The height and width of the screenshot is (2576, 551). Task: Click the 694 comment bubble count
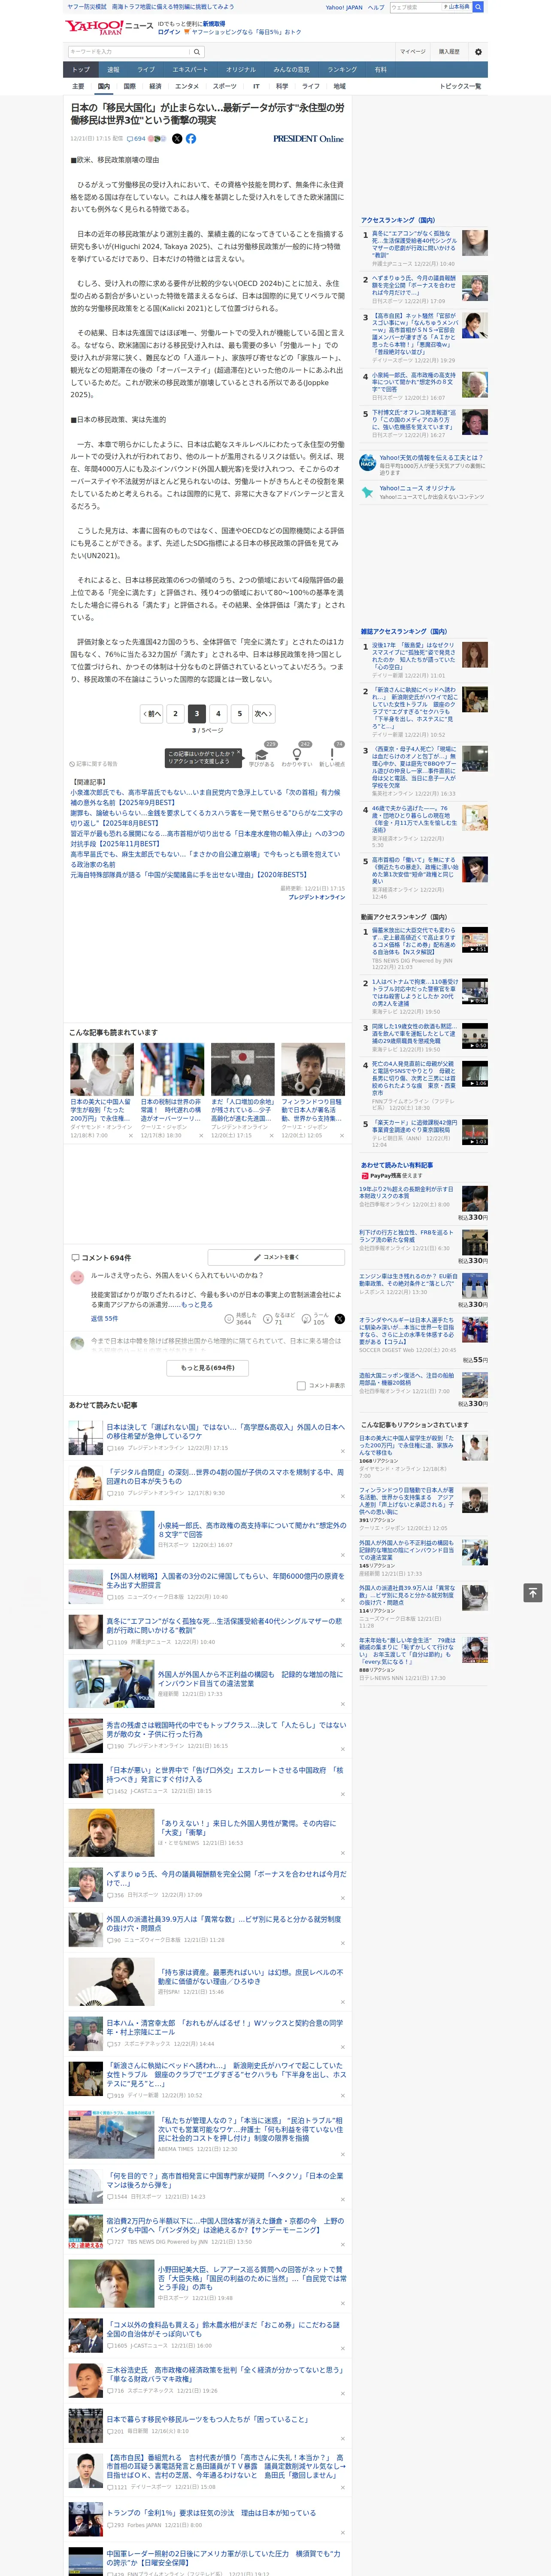136,139
